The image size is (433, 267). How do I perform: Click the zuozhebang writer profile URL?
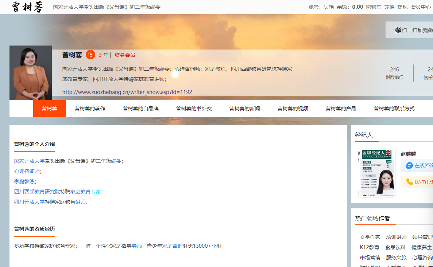[127, 92]
